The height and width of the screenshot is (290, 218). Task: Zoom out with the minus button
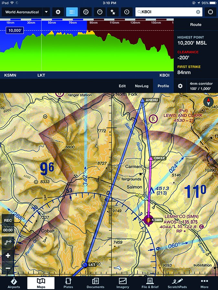click(8, 268)
